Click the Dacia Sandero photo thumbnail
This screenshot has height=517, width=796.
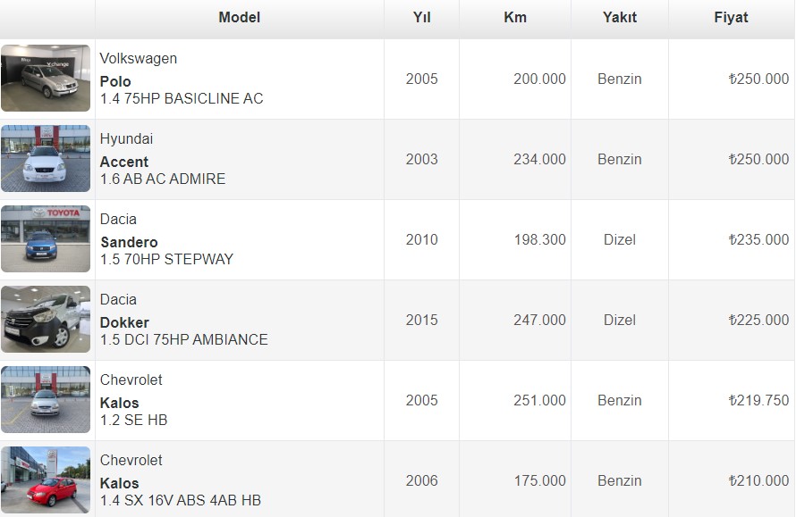pos(46,239)
